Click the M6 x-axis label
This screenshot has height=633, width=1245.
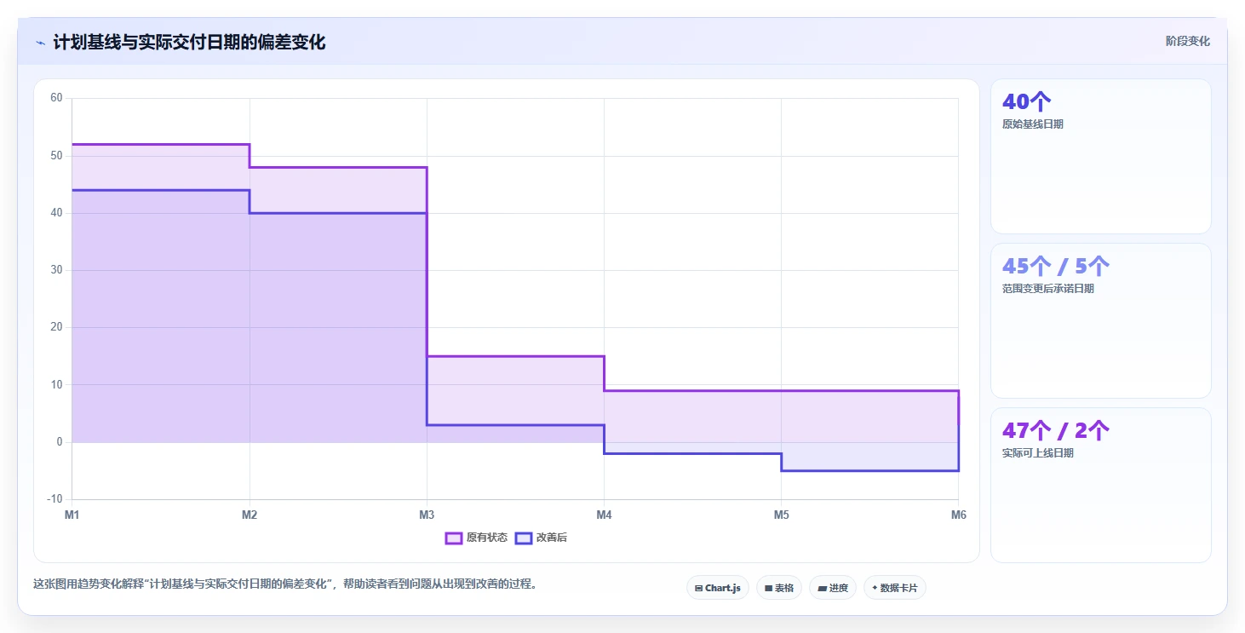(958, 515)
